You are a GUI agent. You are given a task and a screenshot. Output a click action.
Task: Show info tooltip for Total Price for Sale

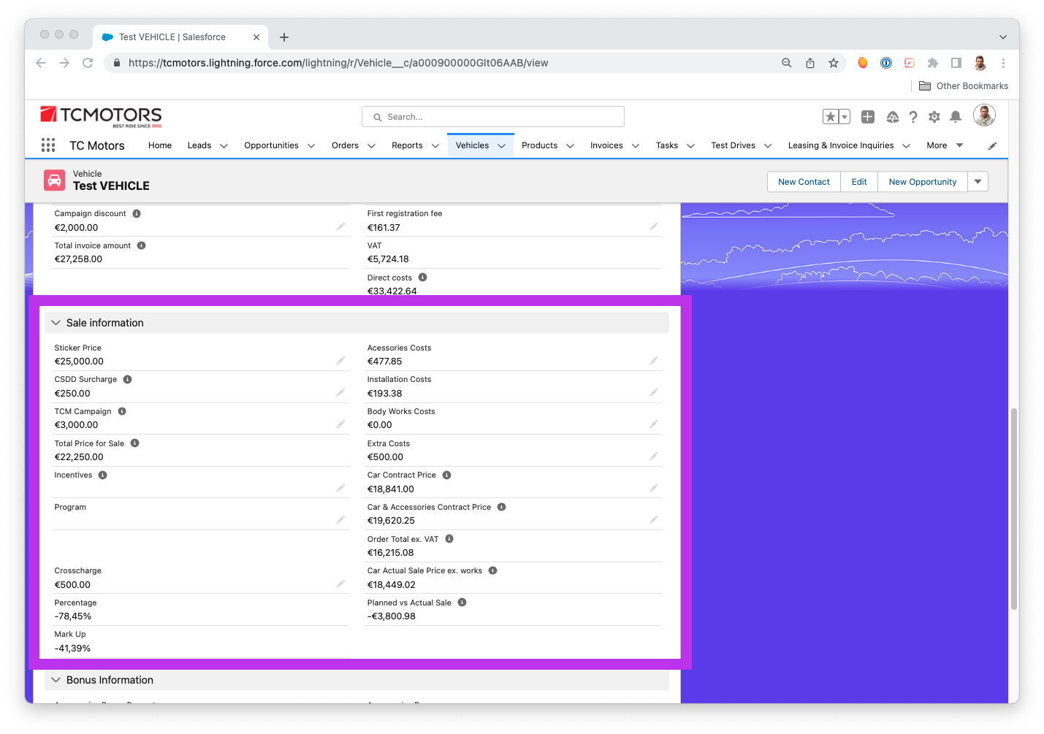[134, 443]
